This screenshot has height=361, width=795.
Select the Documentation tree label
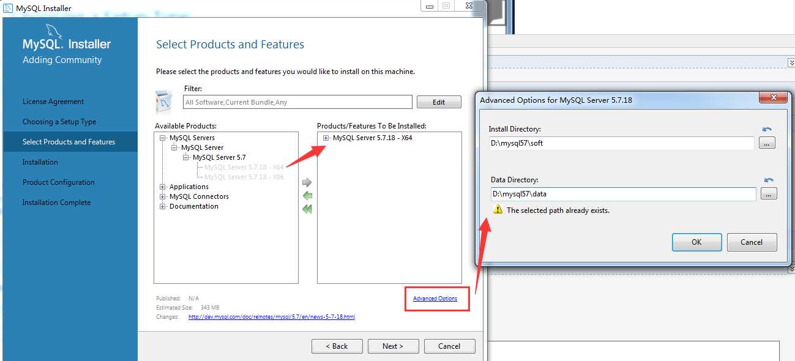[194, 206]
